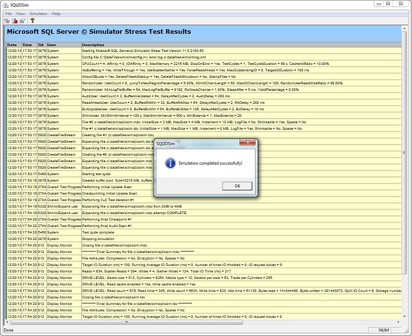The width and height of the screenshot is (412, 336).
Task: Open the Help menu
Action: [56, 14]
